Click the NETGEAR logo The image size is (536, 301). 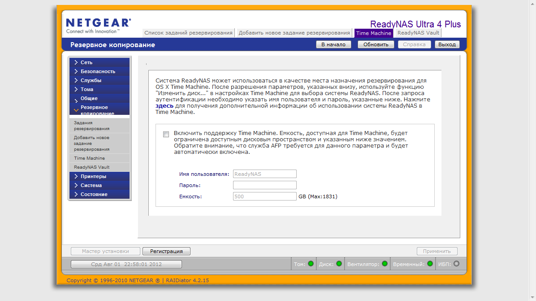[x=98, y=26]
